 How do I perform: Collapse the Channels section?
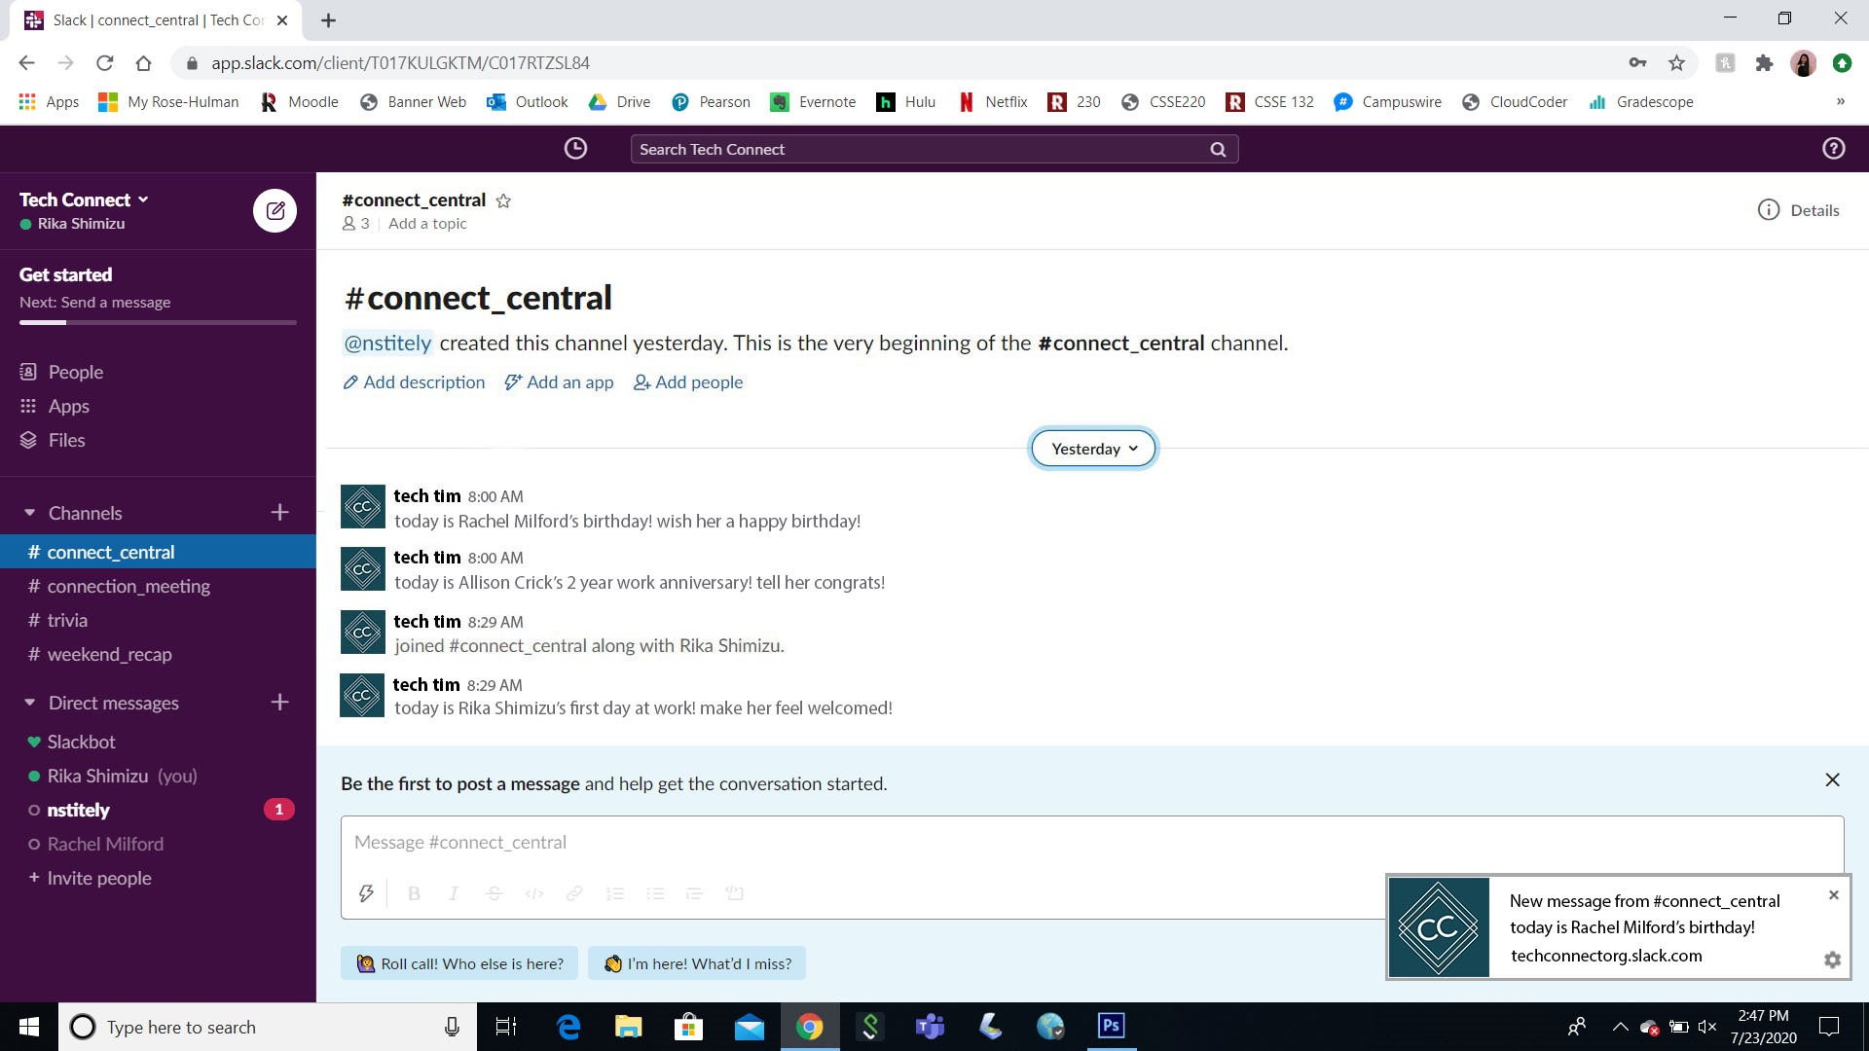pos(29,512)
